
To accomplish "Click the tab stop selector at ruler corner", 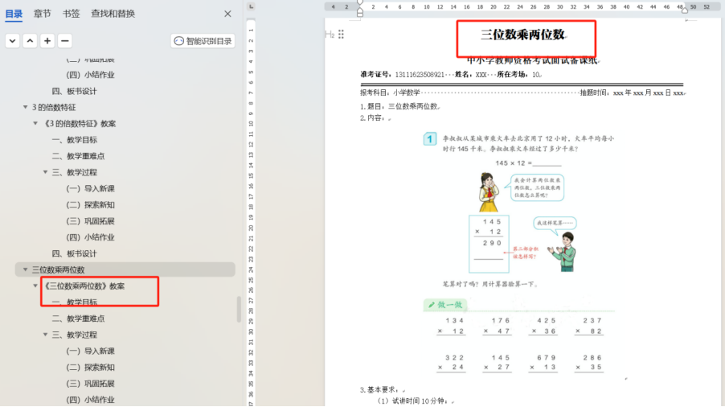I will coord(251,6).
